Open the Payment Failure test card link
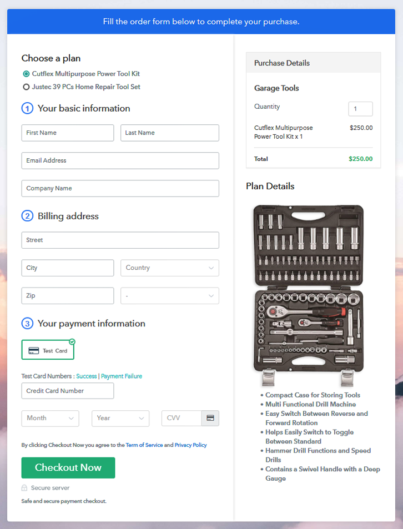The width and height of the screenshot is (403, 529). coord(122,376)
